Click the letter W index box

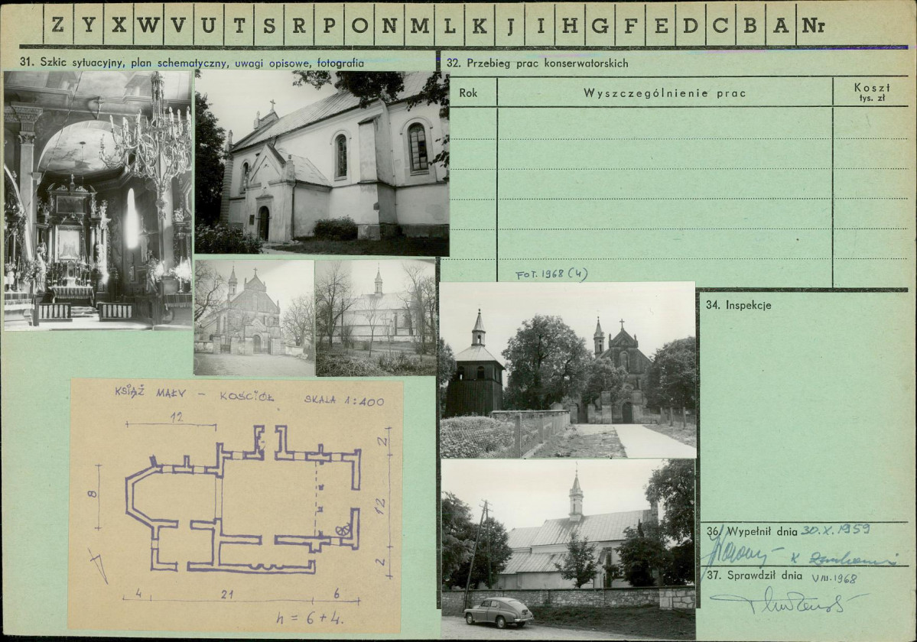[x=148, y=24]
